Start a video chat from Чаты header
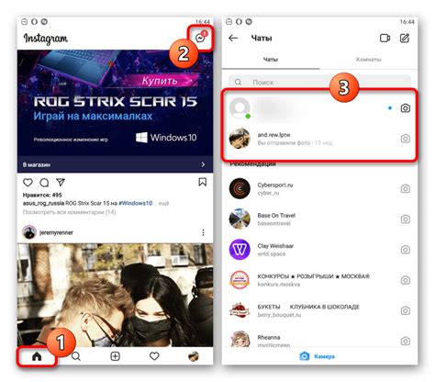The width and height of the screenshot is (435, 382). click(385, 39)
